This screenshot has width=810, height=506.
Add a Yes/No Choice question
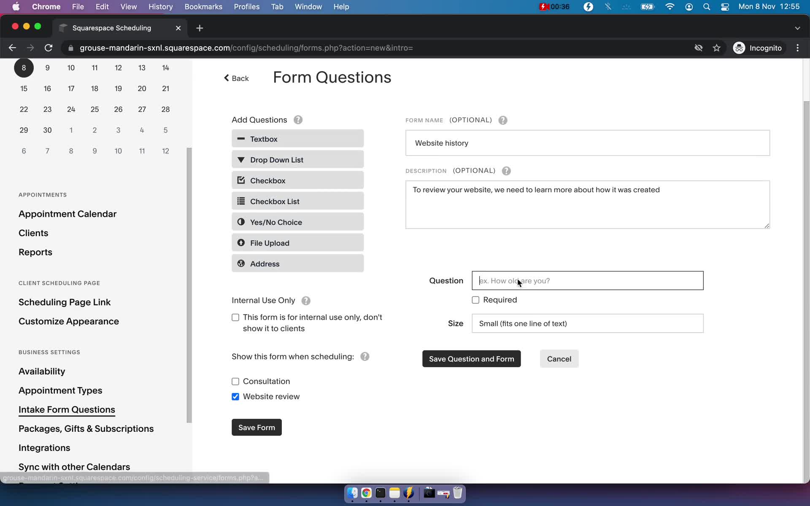[x=297, y=222]
